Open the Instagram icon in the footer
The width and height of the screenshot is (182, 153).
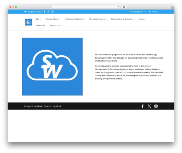click(x=156, y=106)
